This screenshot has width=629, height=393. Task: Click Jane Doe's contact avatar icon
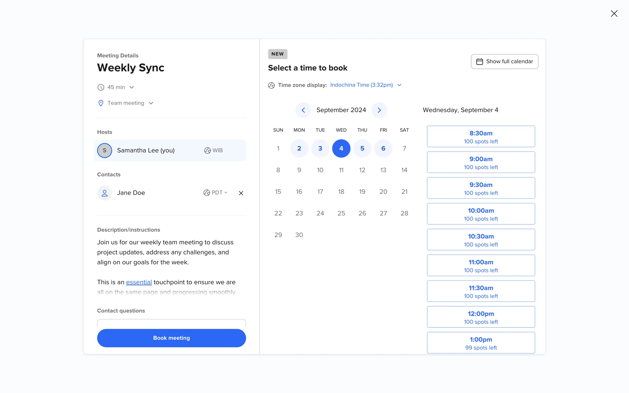tap(105, 193)
